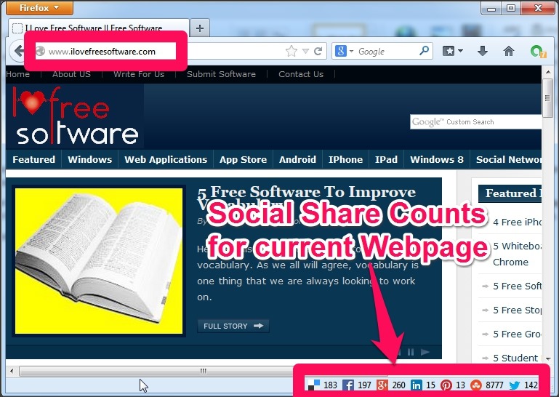Screen dimensions: 559x397
Task: Open the 5 Free Software To Improve headline
Action: (307, 198)
